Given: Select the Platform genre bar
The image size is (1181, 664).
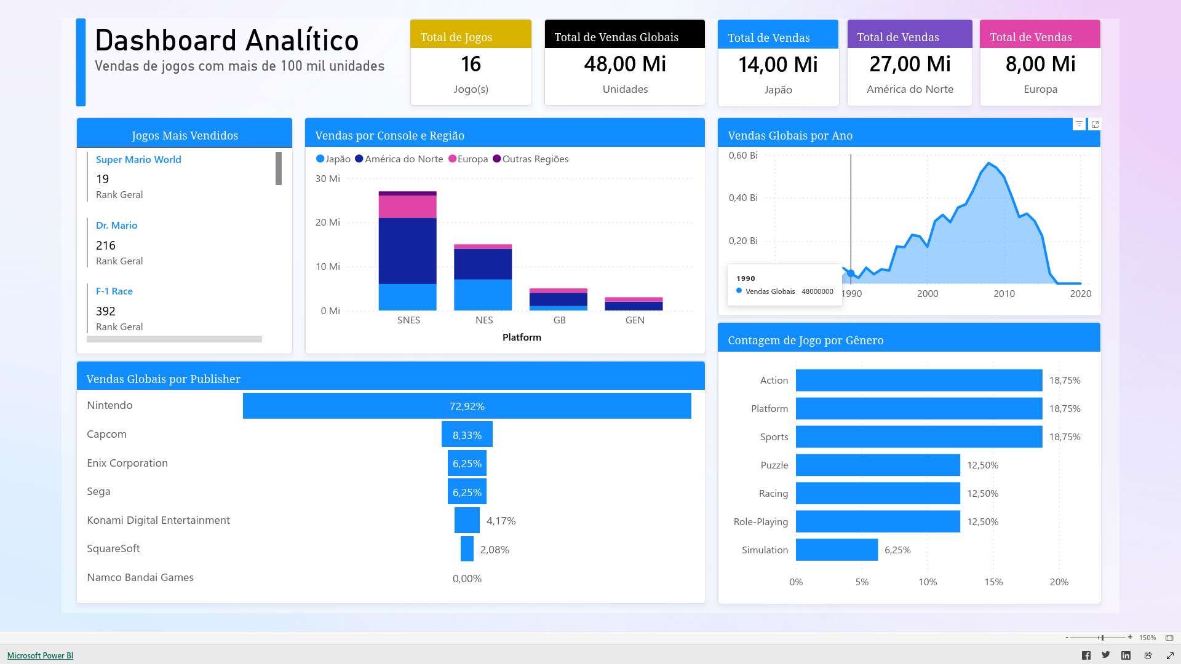Looking at the screenshot, I should [x=919, y=408].
